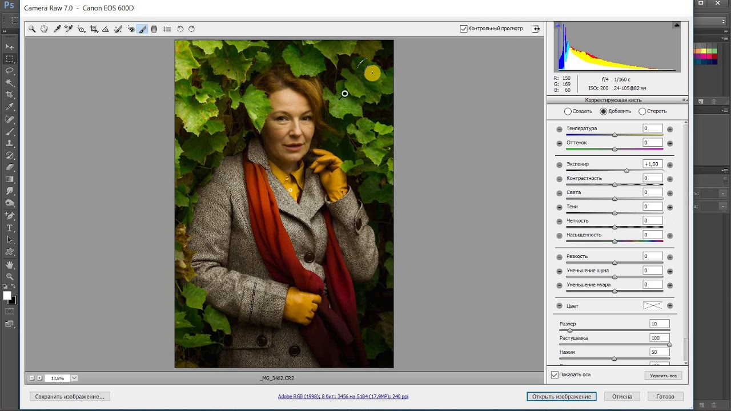
Task: Select the Crop tool in Camera Raw
Action: coord(94,29)
